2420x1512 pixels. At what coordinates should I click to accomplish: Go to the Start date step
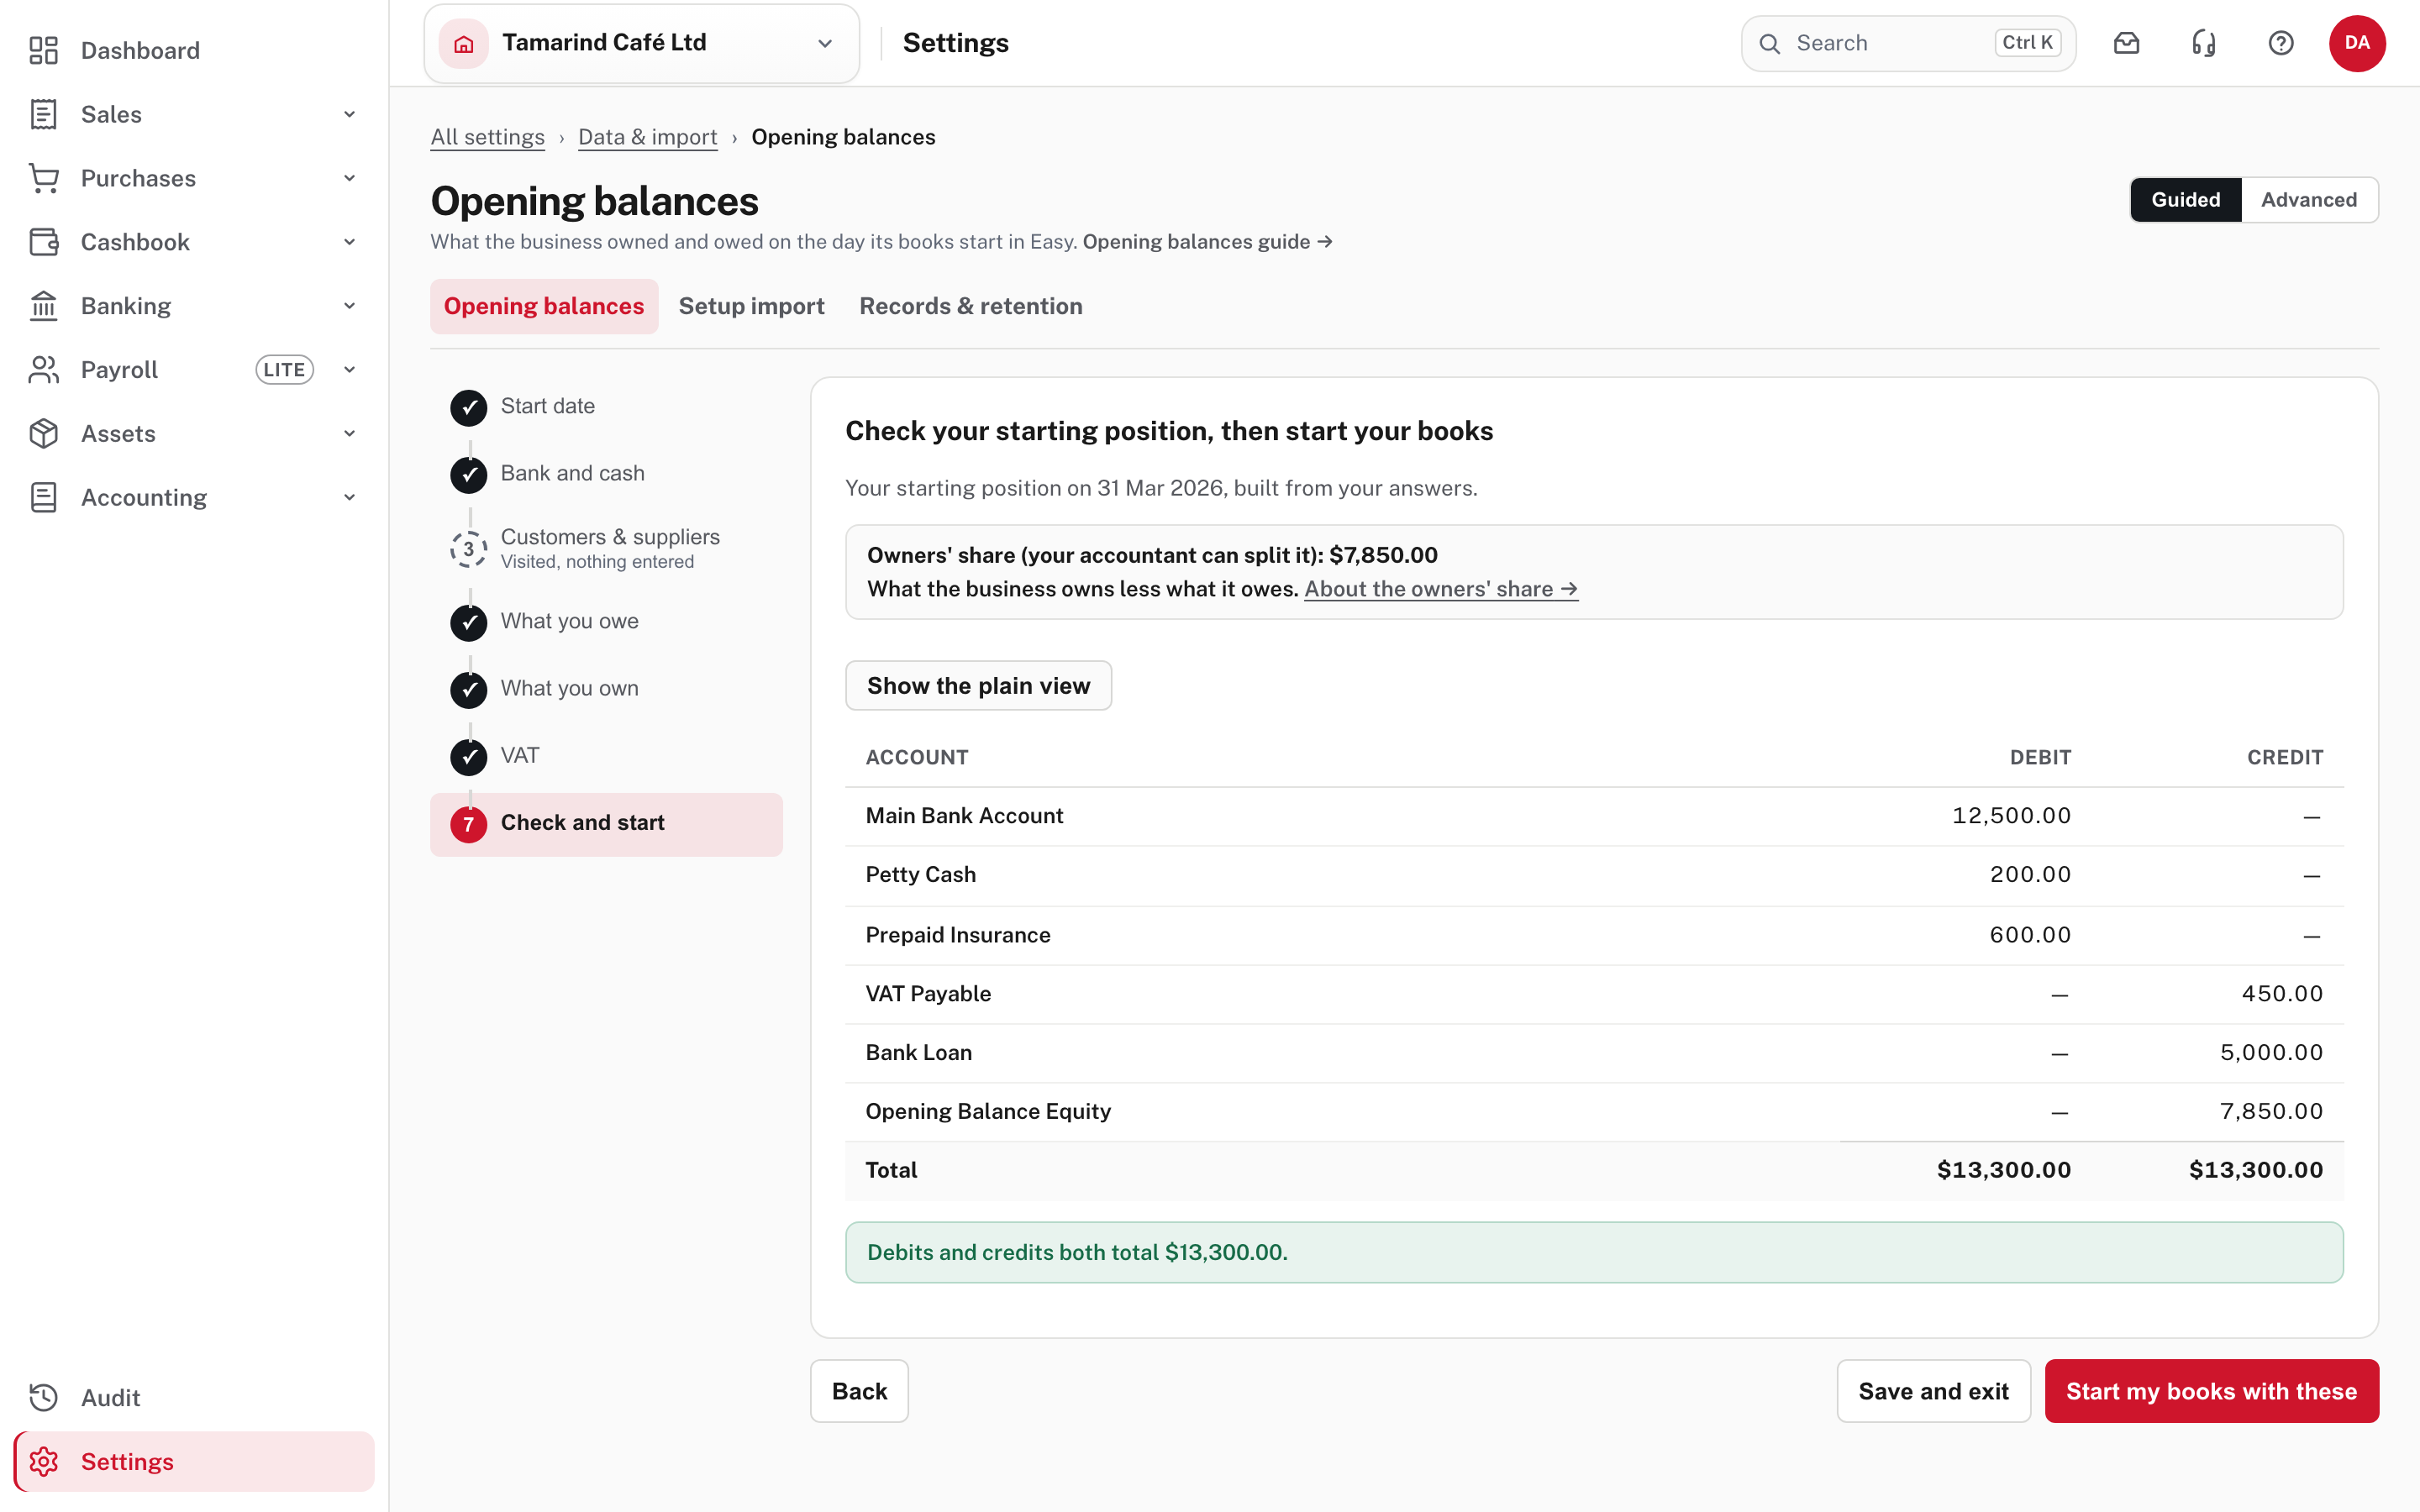[606, 407]
